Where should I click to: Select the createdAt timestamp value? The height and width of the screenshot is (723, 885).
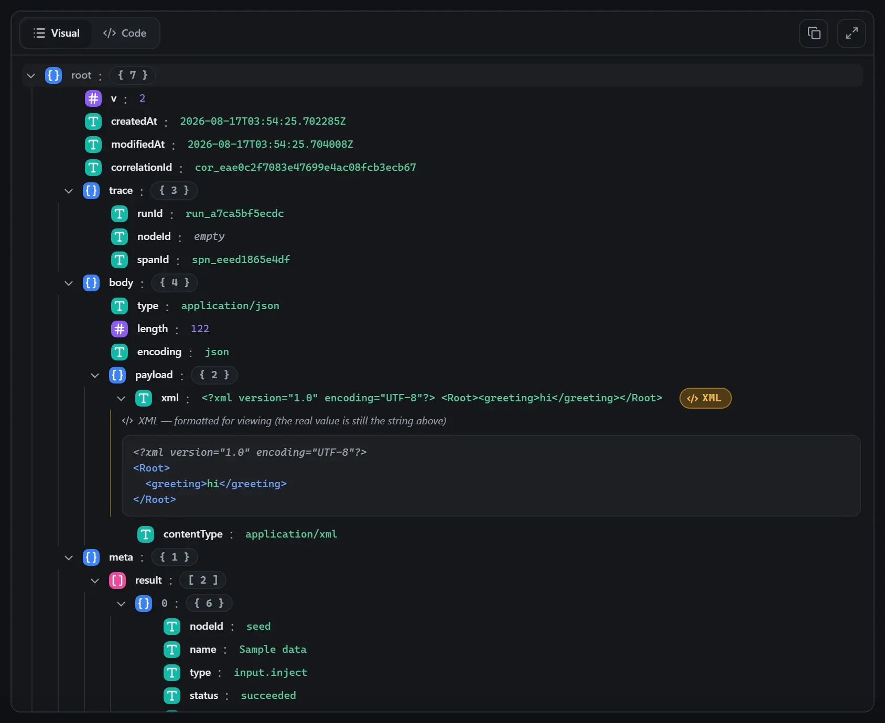(263, 122)
